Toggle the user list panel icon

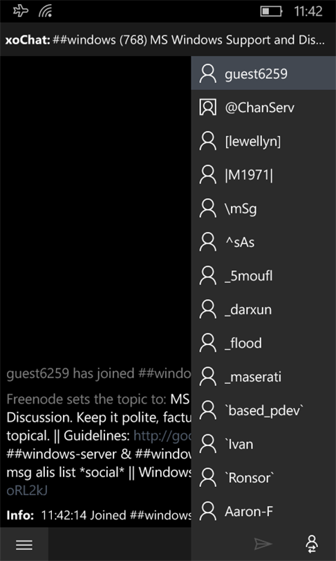pyautogui.click(x=312, y=544)
